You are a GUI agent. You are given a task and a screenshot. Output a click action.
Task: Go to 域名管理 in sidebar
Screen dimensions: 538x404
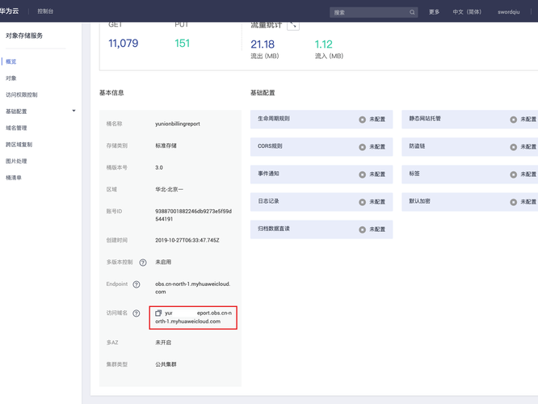tap(16, 128)
